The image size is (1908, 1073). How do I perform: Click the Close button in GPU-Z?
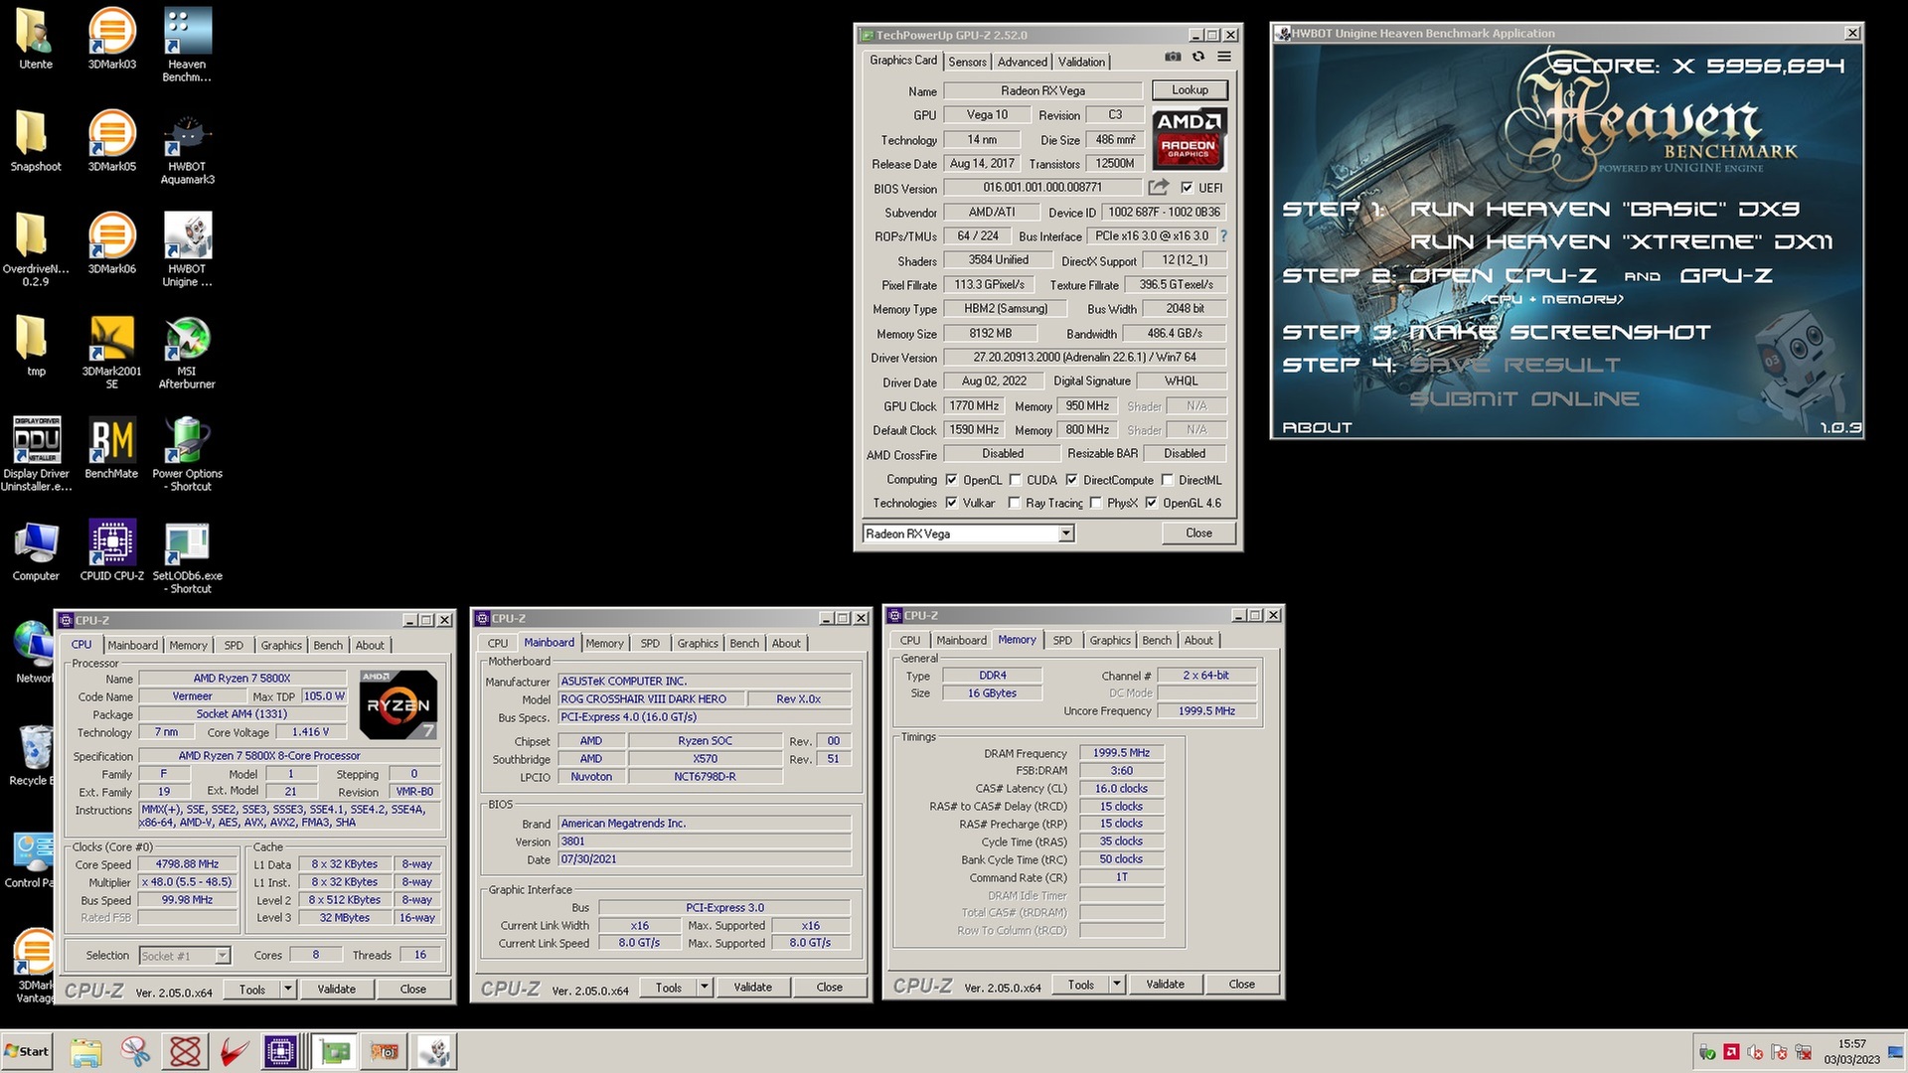(1199, 534)
